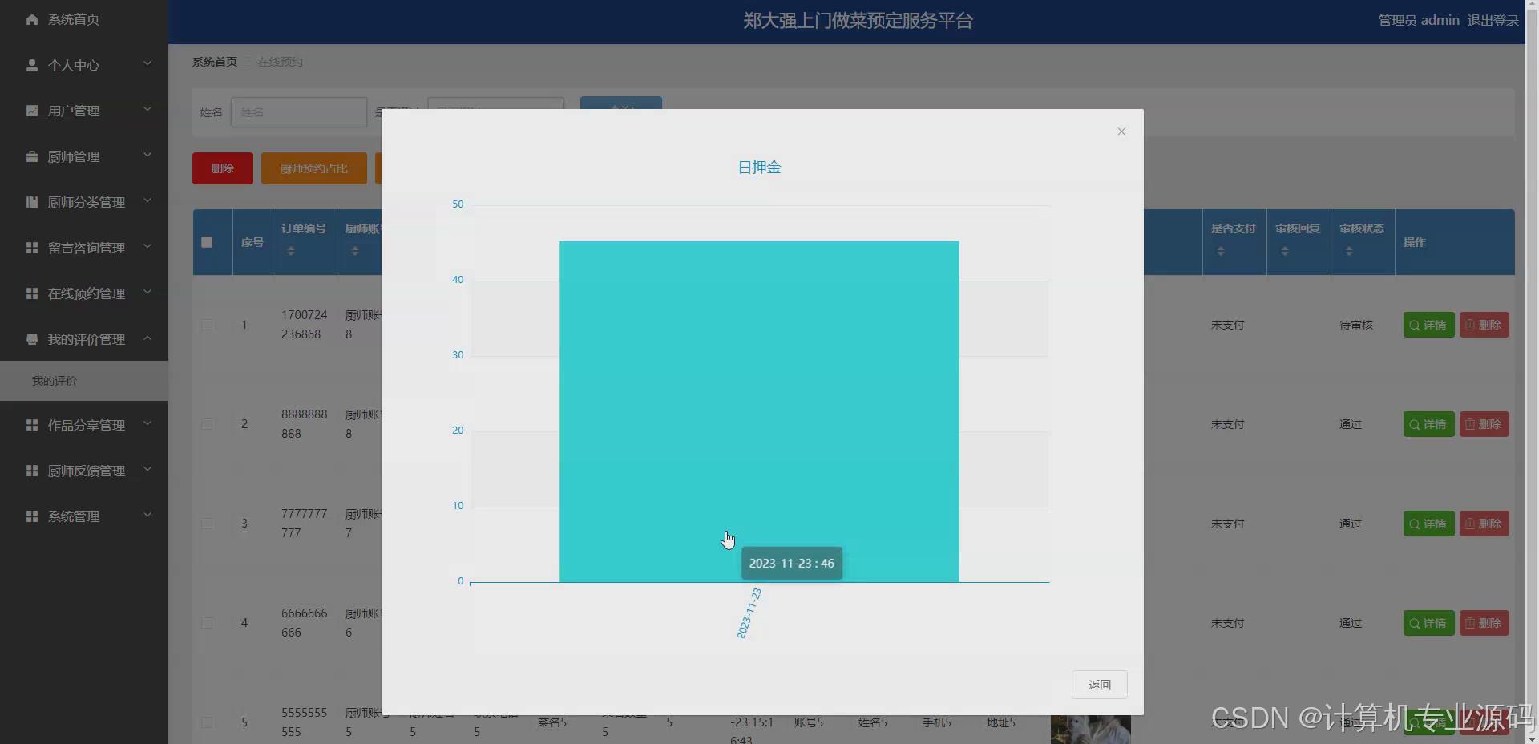This screenshot has height=744, width=1539.
Task: Check the row 1 checkbox
Action: [x=207, y=325]
